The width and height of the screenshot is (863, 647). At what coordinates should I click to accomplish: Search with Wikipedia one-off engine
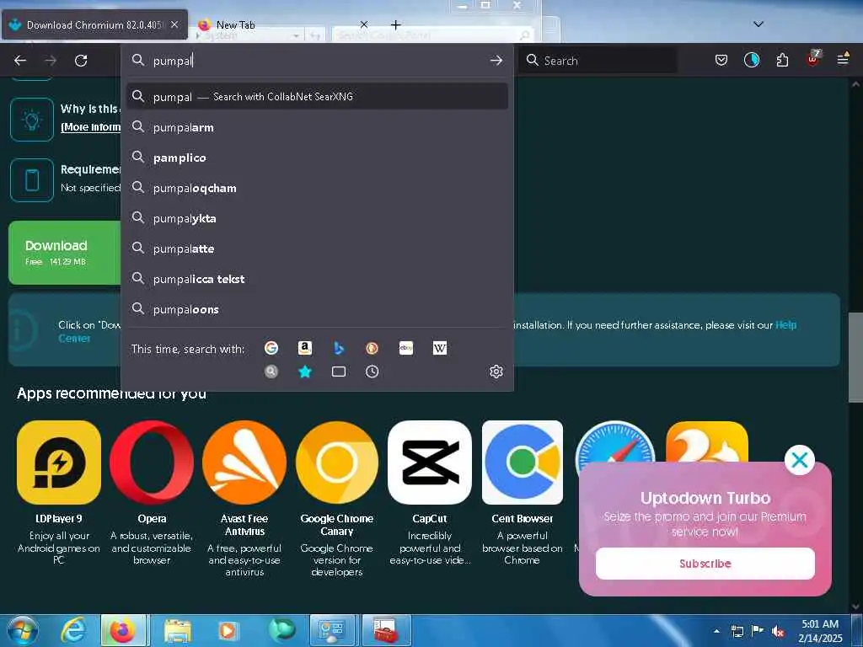tap(440, 348)
